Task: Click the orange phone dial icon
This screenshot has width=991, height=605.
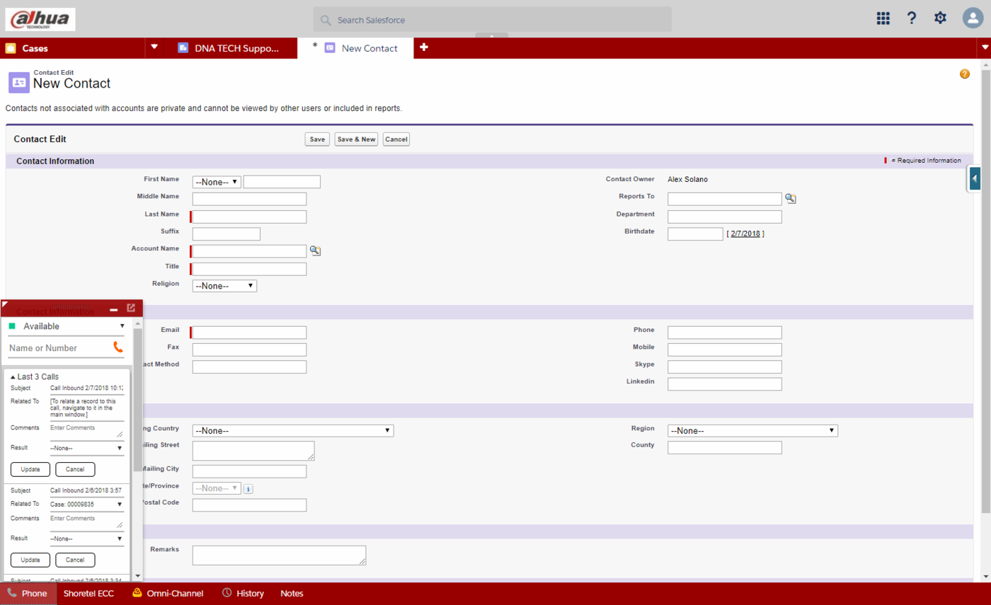Action: pos(118,347)
